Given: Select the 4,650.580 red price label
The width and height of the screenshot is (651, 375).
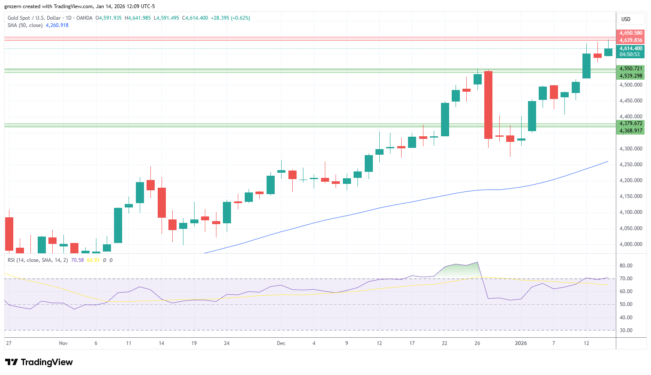Looking at the screenshot, I should 630,33.
